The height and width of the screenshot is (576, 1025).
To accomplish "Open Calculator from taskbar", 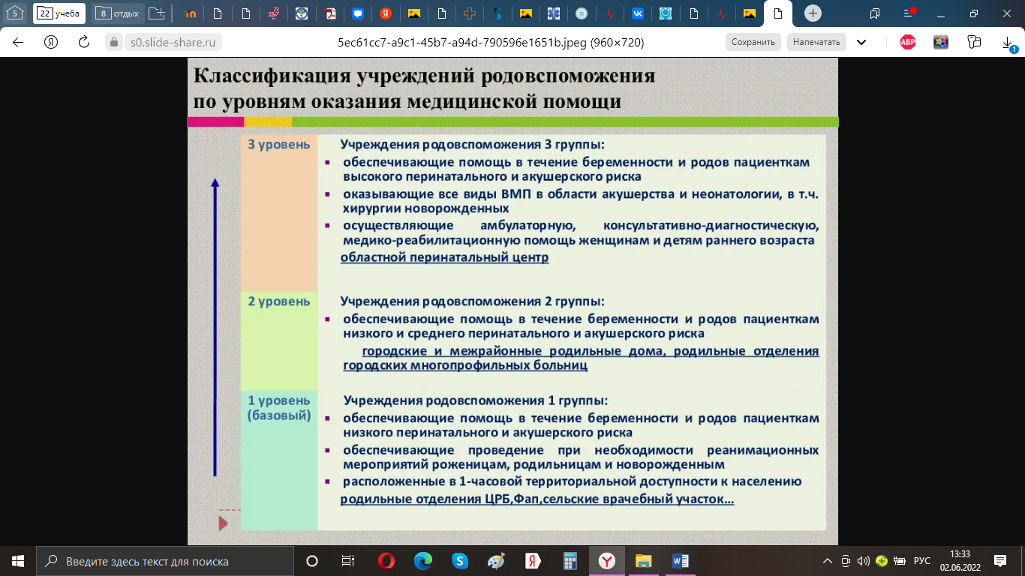I will (570, 560).
